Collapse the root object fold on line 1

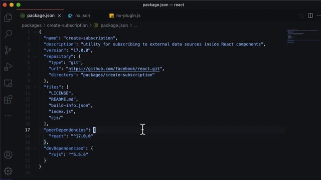[x=35, y=32]
